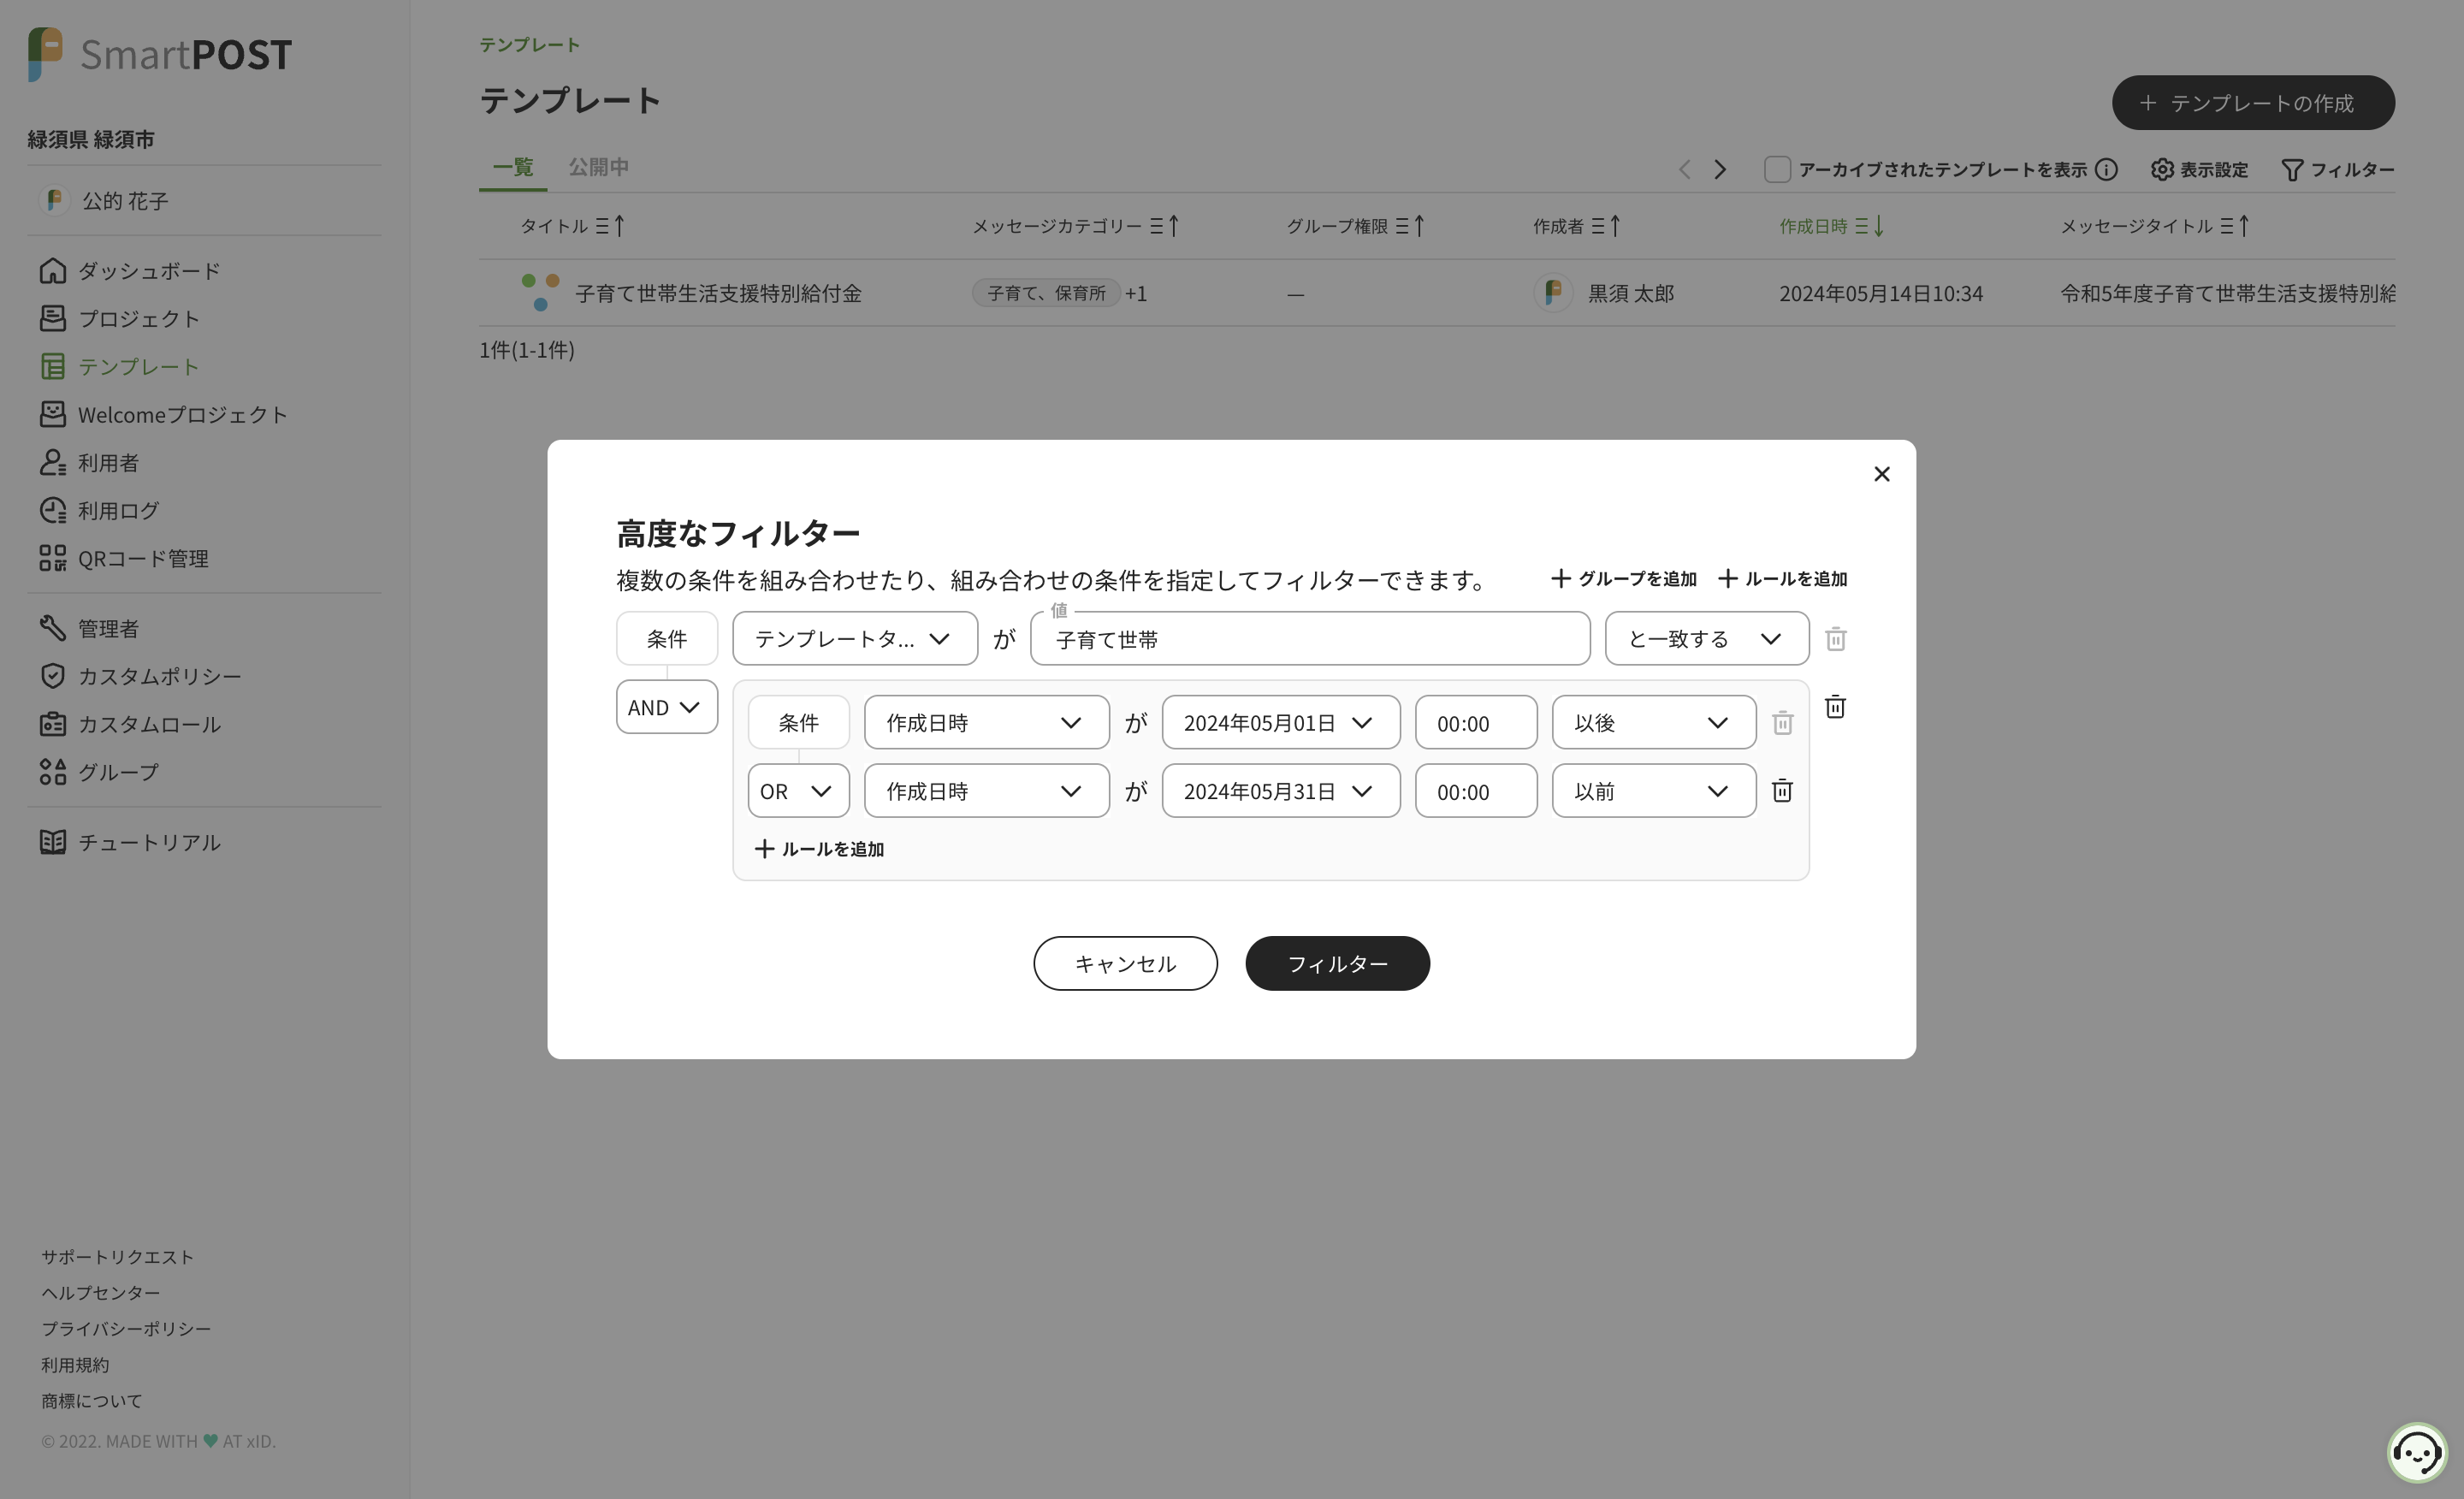
Task: Click ルールを追加 inside the date group
Action: click(819, 848)
